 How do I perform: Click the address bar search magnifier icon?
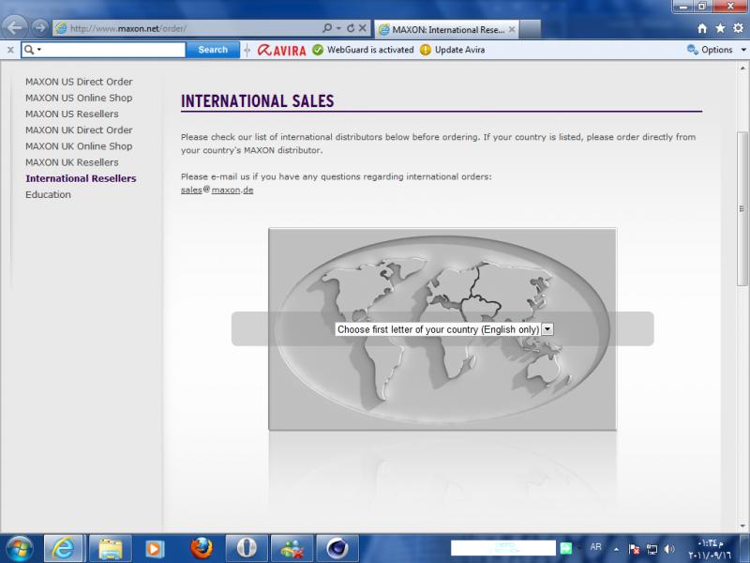click(x=327, y=28)
